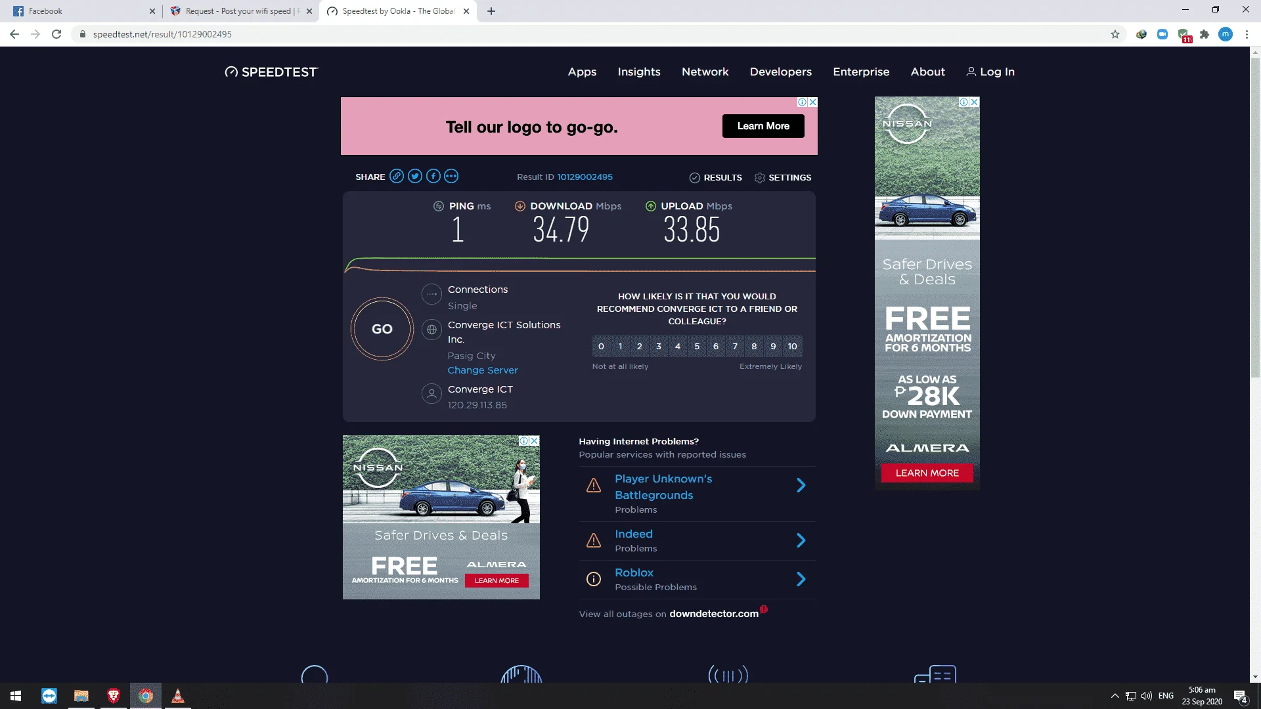Viewport: 1261px width, 709px height.
Task: Open the Developers menu
Action: tap(781, 72)
